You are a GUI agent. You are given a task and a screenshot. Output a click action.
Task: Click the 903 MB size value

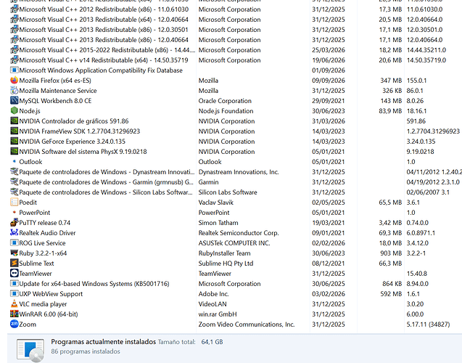[391, 253]
